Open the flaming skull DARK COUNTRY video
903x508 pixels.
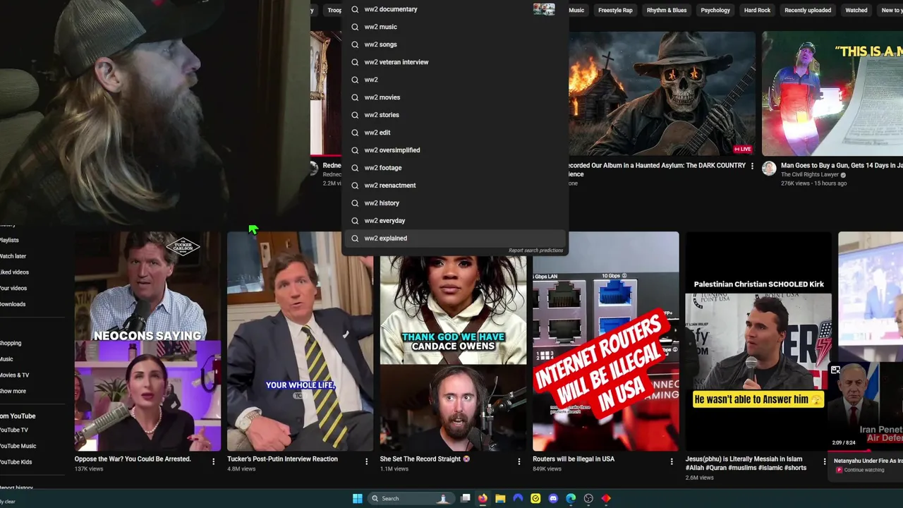(x=661, y=93)
